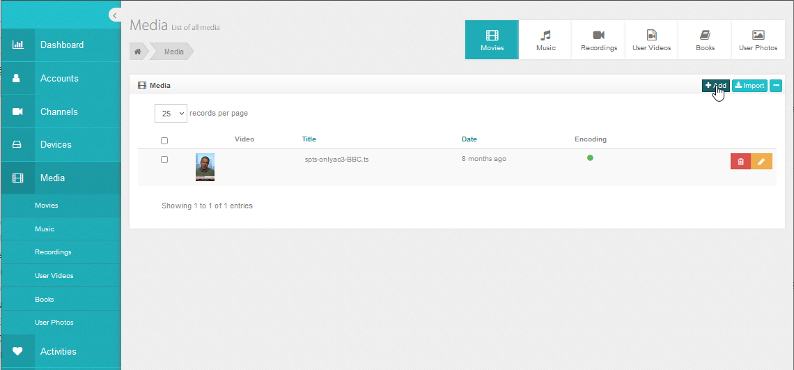
Task: Check the box for spts-onlyac3-BBC.ts row
Action: [164, 160]
